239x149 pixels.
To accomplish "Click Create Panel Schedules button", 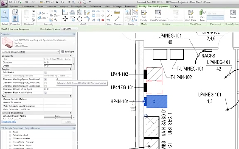I will (x=158, y=16).
